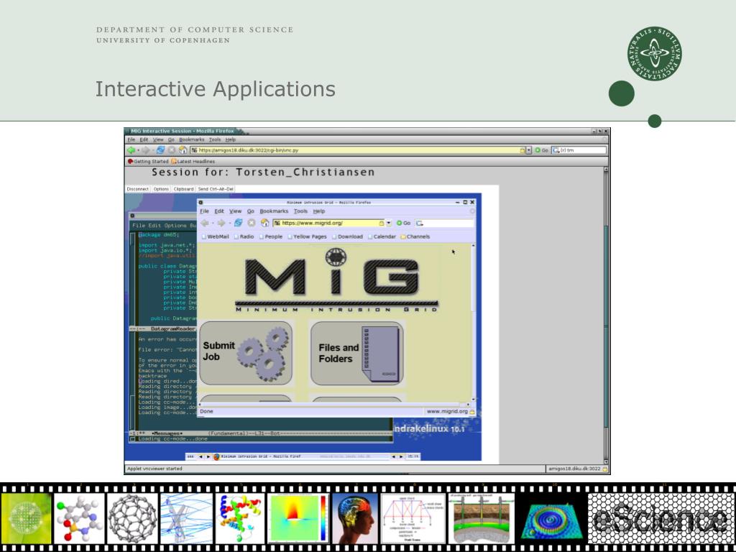
Task: Click the Files and Folders button on the MiG page
Action: click(356, 354)
